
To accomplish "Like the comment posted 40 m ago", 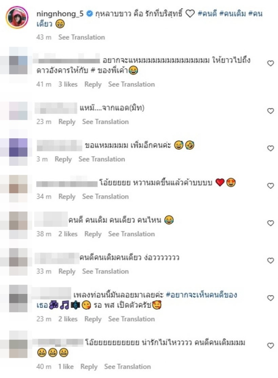I will (x=270, y=345).
